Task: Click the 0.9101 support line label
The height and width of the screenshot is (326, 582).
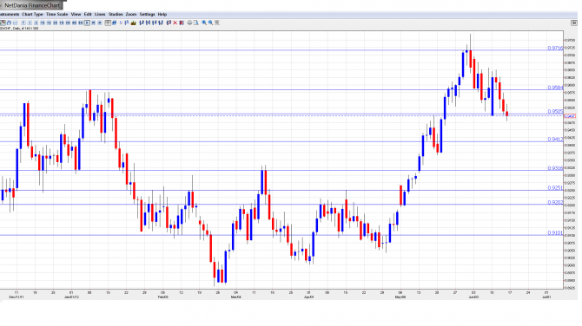Action: [x=555, y=233]
